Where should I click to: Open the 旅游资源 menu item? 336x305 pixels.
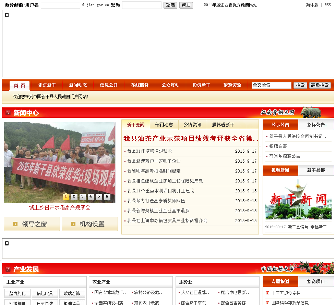(232, 85)
